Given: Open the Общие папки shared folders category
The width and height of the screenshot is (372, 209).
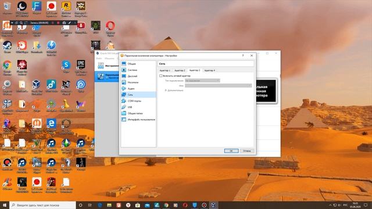Looking at the screenshot, I should click(x=138, y=113).
